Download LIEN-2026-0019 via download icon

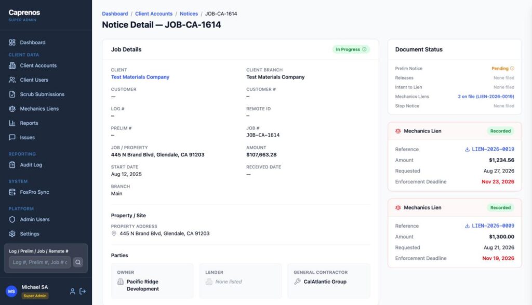pos(467,149)
